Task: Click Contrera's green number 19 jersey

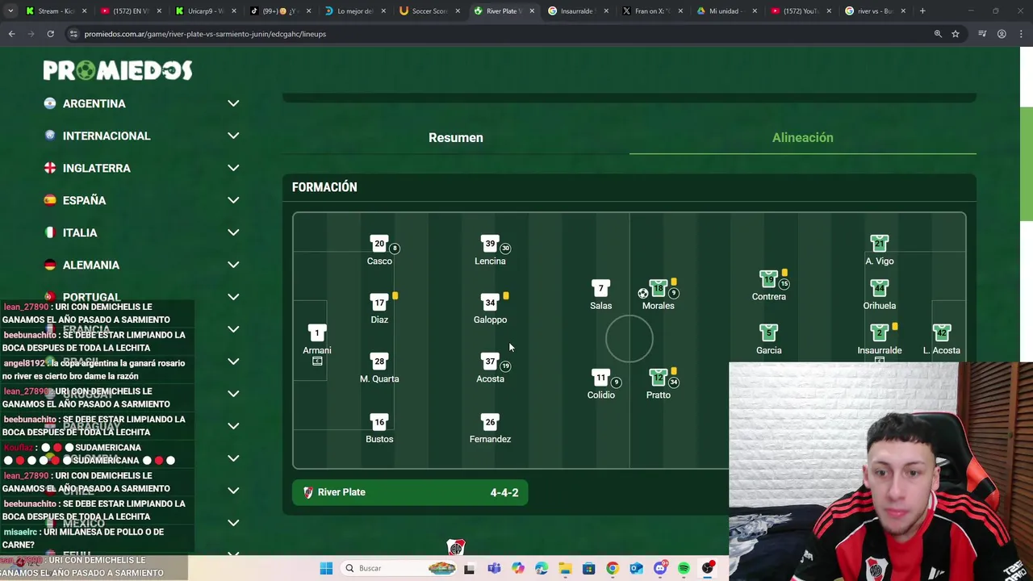Action: 769,279
